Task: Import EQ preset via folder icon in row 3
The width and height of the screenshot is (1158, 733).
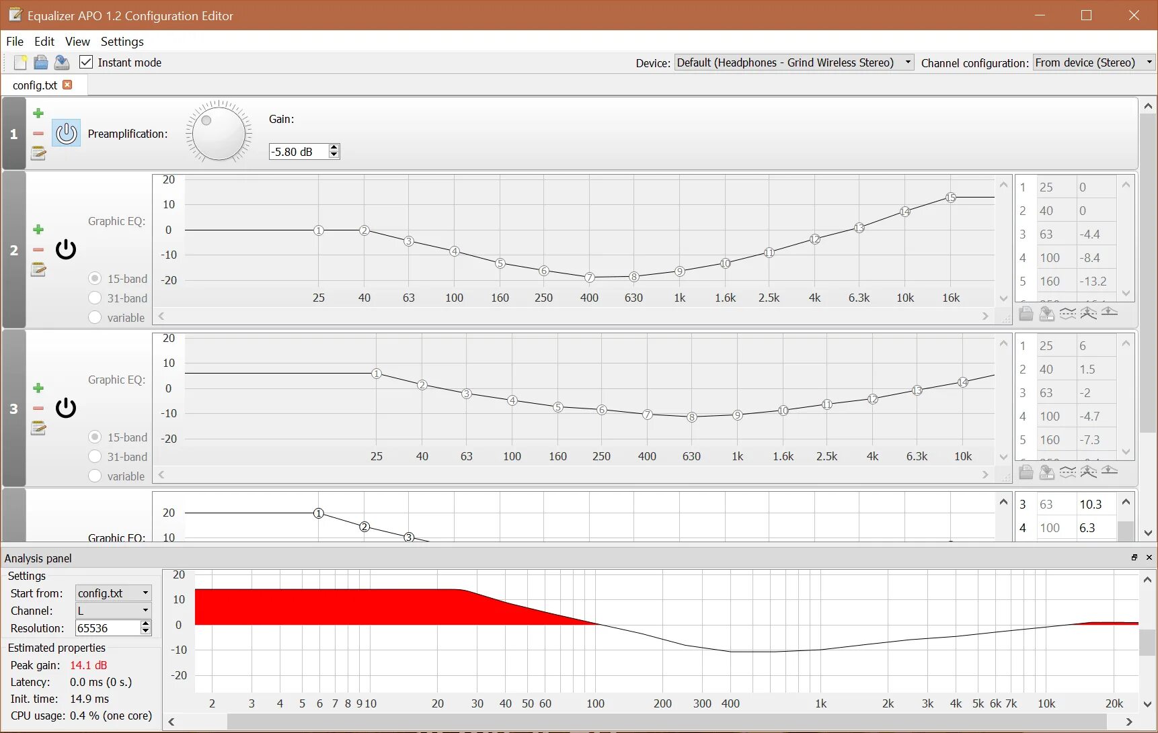Action: pos(1026,472)
